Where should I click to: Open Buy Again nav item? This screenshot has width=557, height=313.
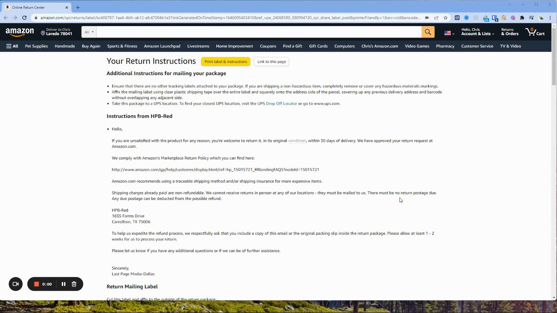91,46
